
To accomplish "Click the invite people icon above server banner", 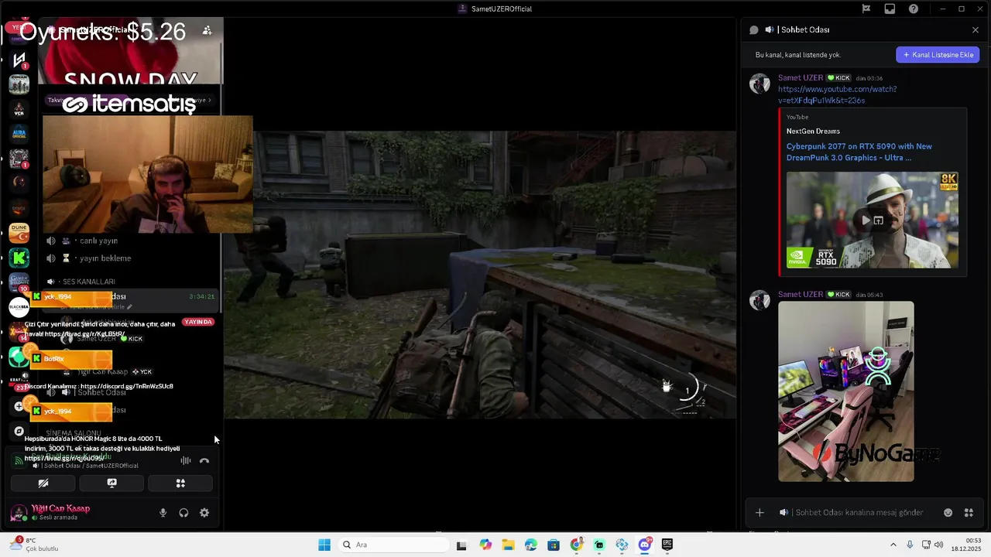I will [x=207, y=30].
